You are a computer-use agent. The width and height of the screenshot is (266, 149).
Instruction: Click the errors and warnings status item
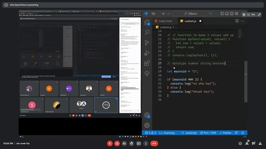pyautogui.click(x=150, y=133)
